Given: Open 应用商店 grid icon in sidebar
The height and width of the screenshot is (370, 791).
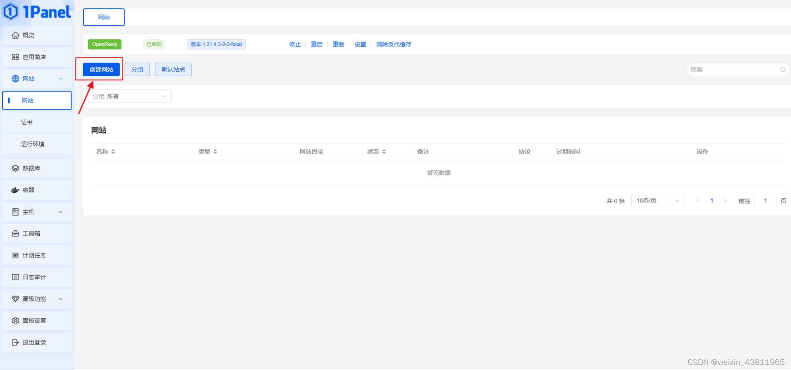Looking at the screenshot, I should 15,57.
